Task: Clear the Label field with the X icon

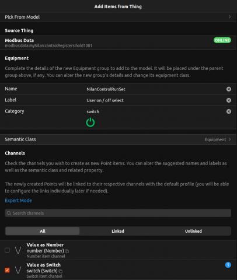Action: (x=229, y=100)
